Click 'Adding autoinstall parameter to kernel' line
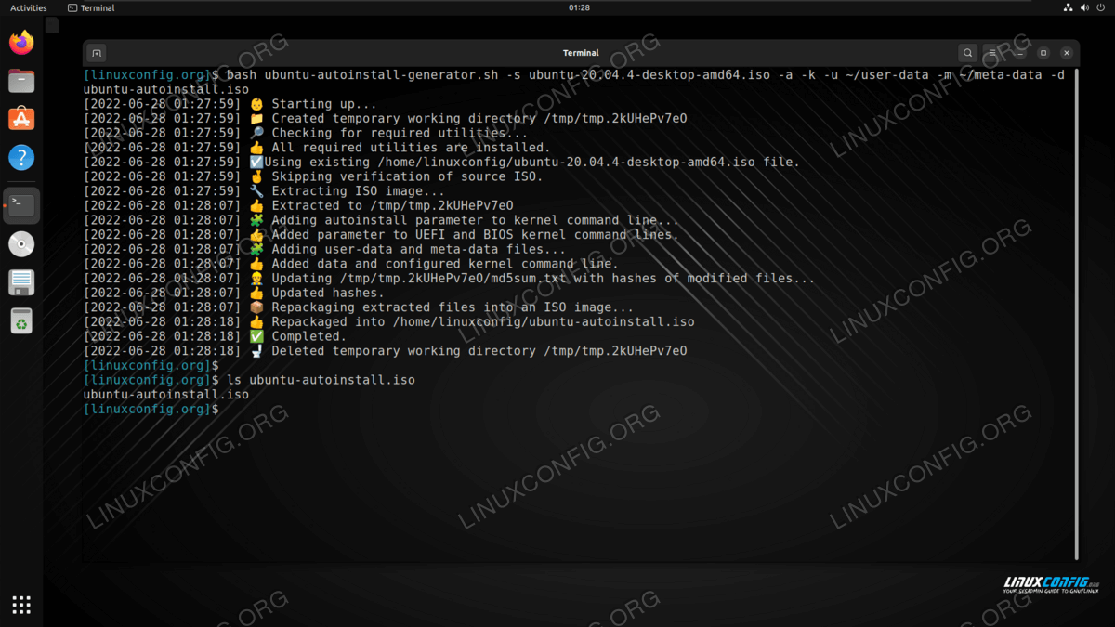This screenshot has width=1115, height=627. click(381, 220)
